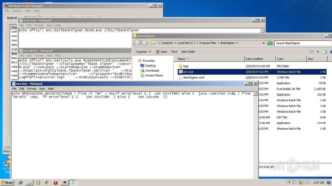Screen dimensions: 332x186
Task: Select the logs folder icon
Action: [x=181, y=66]
